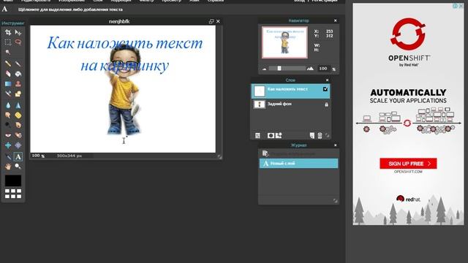Select the Clone Stamp tool
The width and height of the screenshot is (468, 263).
point(18,84)
